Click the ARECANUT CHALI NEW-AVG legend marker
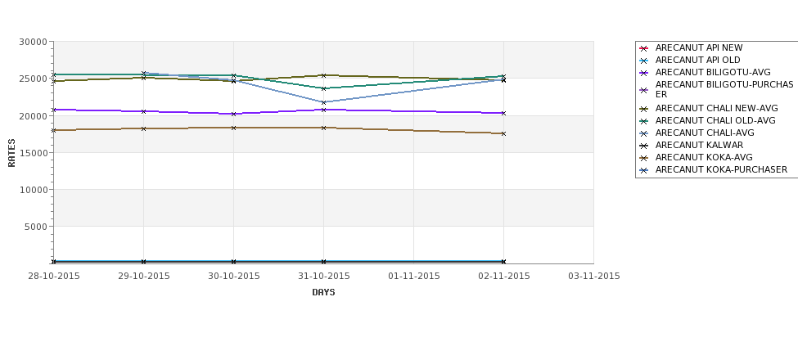This screenshot has height=351, width=798. 644,109
